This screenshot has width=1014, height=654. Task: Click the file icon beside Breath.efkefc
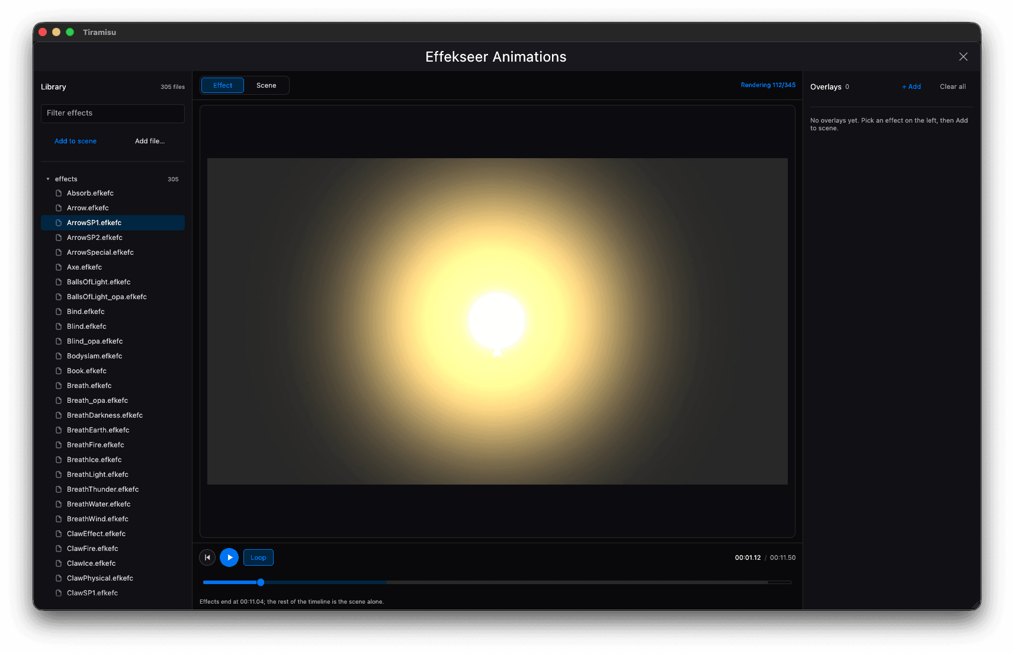[x=59, y=386]
